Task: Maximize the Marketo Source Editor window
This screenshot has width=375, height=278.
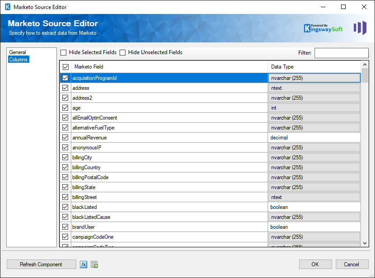Action: [x=343, y=7]
